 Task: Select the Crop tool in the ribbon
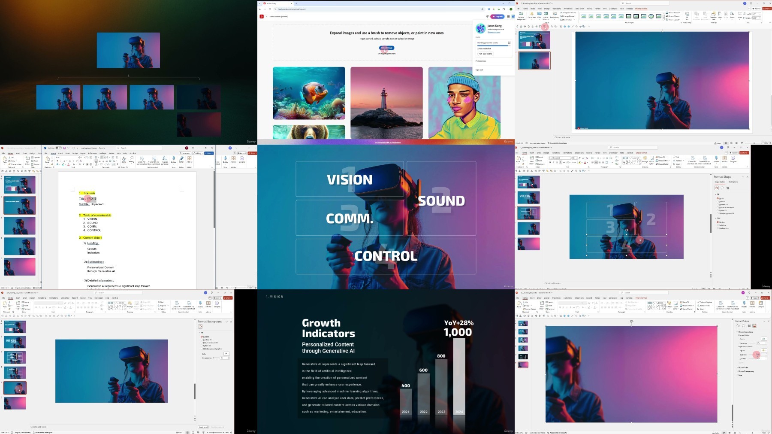click(740, 15)
